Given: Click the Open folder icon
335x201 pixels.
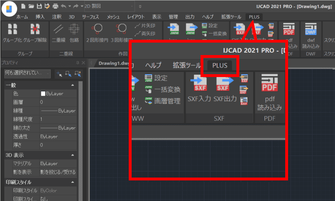Looking at the screenshot, I should point(31,6).
